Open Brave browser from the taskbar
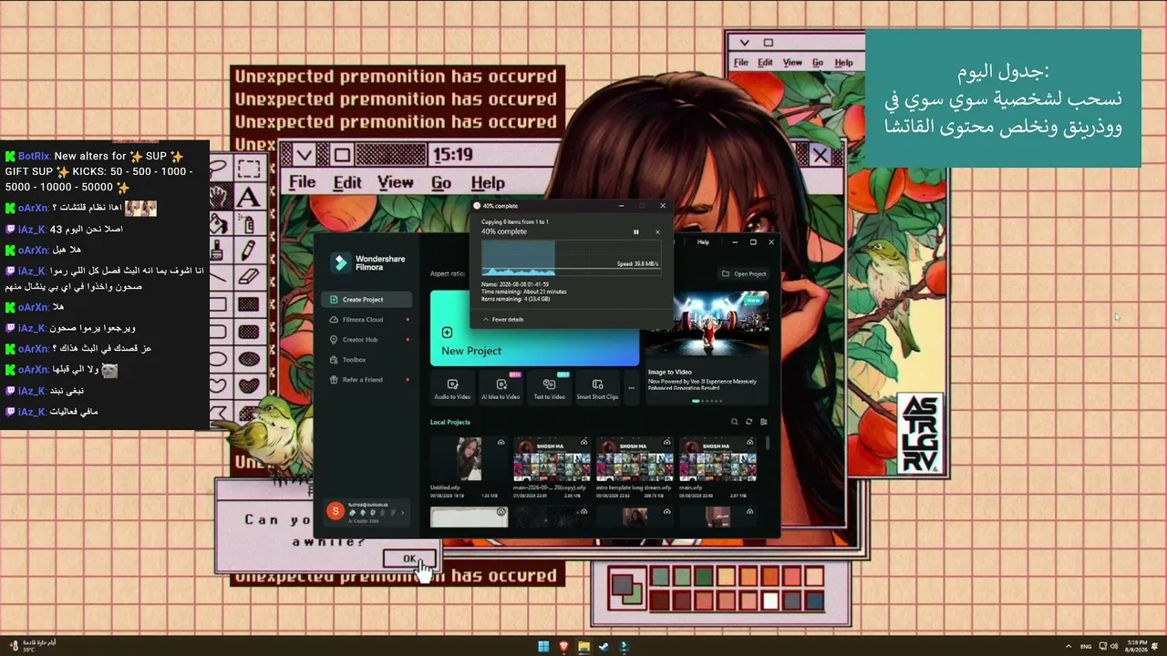 pyautogui.click(x=563, y=647)
